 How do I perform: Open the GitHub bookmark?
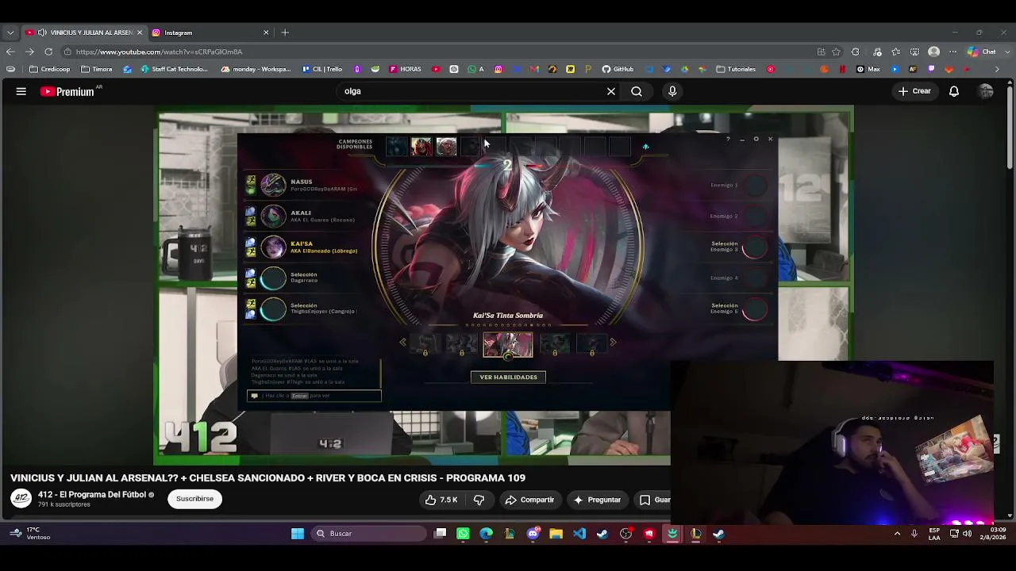[618, 69]
